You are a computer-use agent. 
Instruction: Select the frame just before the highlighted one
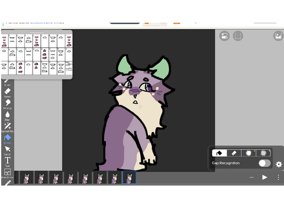(x=115, y=177)
